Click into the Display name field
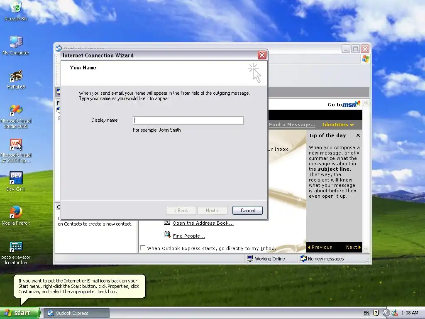This screenshot has width=425, height=319. pyautogui.click(x=188, y=120)
